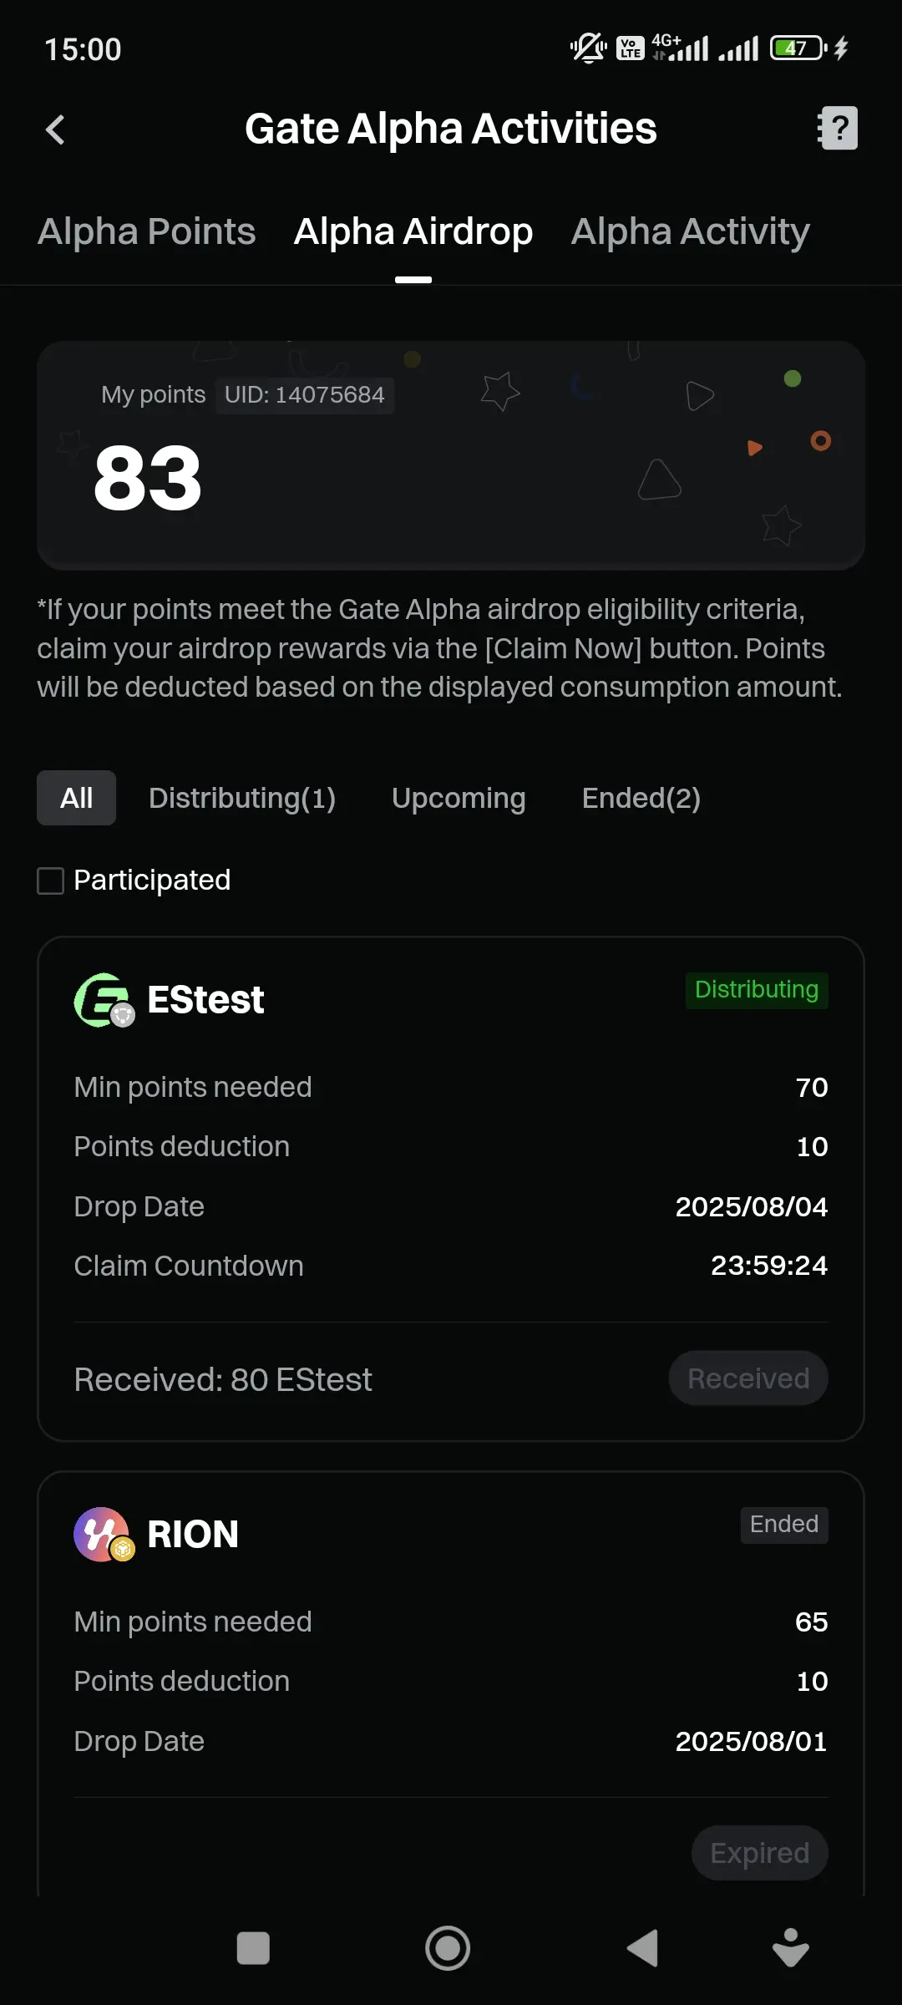Tap the UID 14075684 label

pyautogui.click(x=305, y=395)
